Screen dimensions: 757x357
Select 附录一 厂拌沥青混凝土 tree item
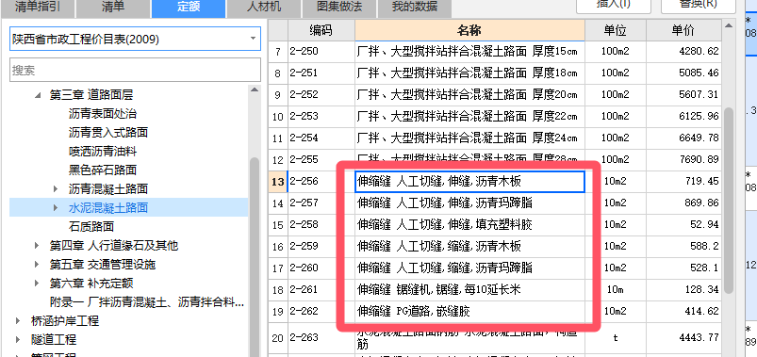click(x=147, y=302)
